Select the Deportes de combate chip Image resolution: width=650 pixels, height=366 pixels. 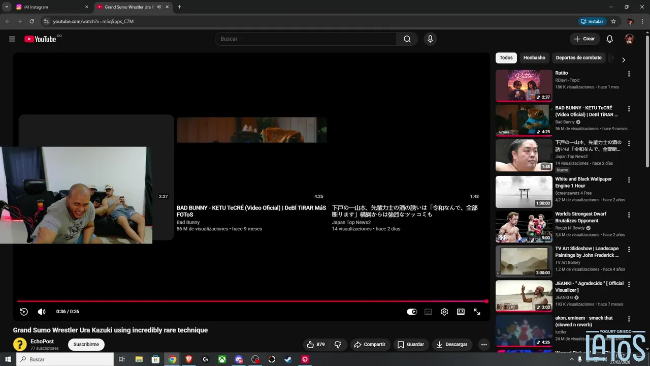pos(579,58)
